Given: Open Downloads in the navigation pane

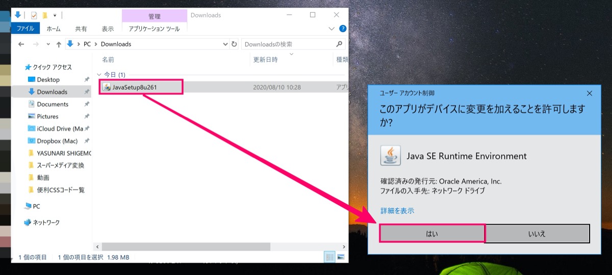Looking at the screenshot, I should pyautogui.click(x=52, y=92).
